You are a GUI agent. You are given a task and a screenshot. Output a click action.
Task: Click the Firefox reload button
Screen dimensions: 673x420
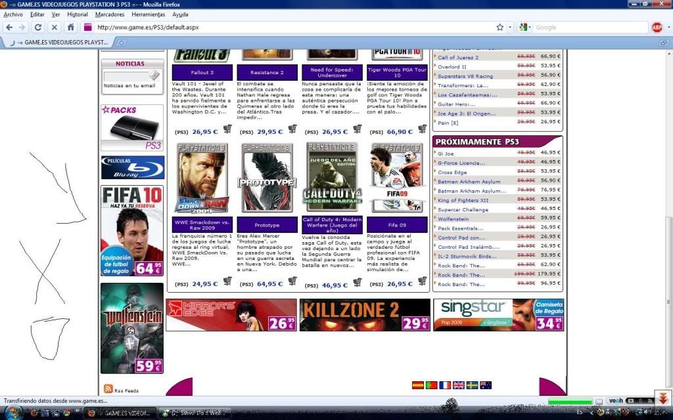[x=38, y=28]
